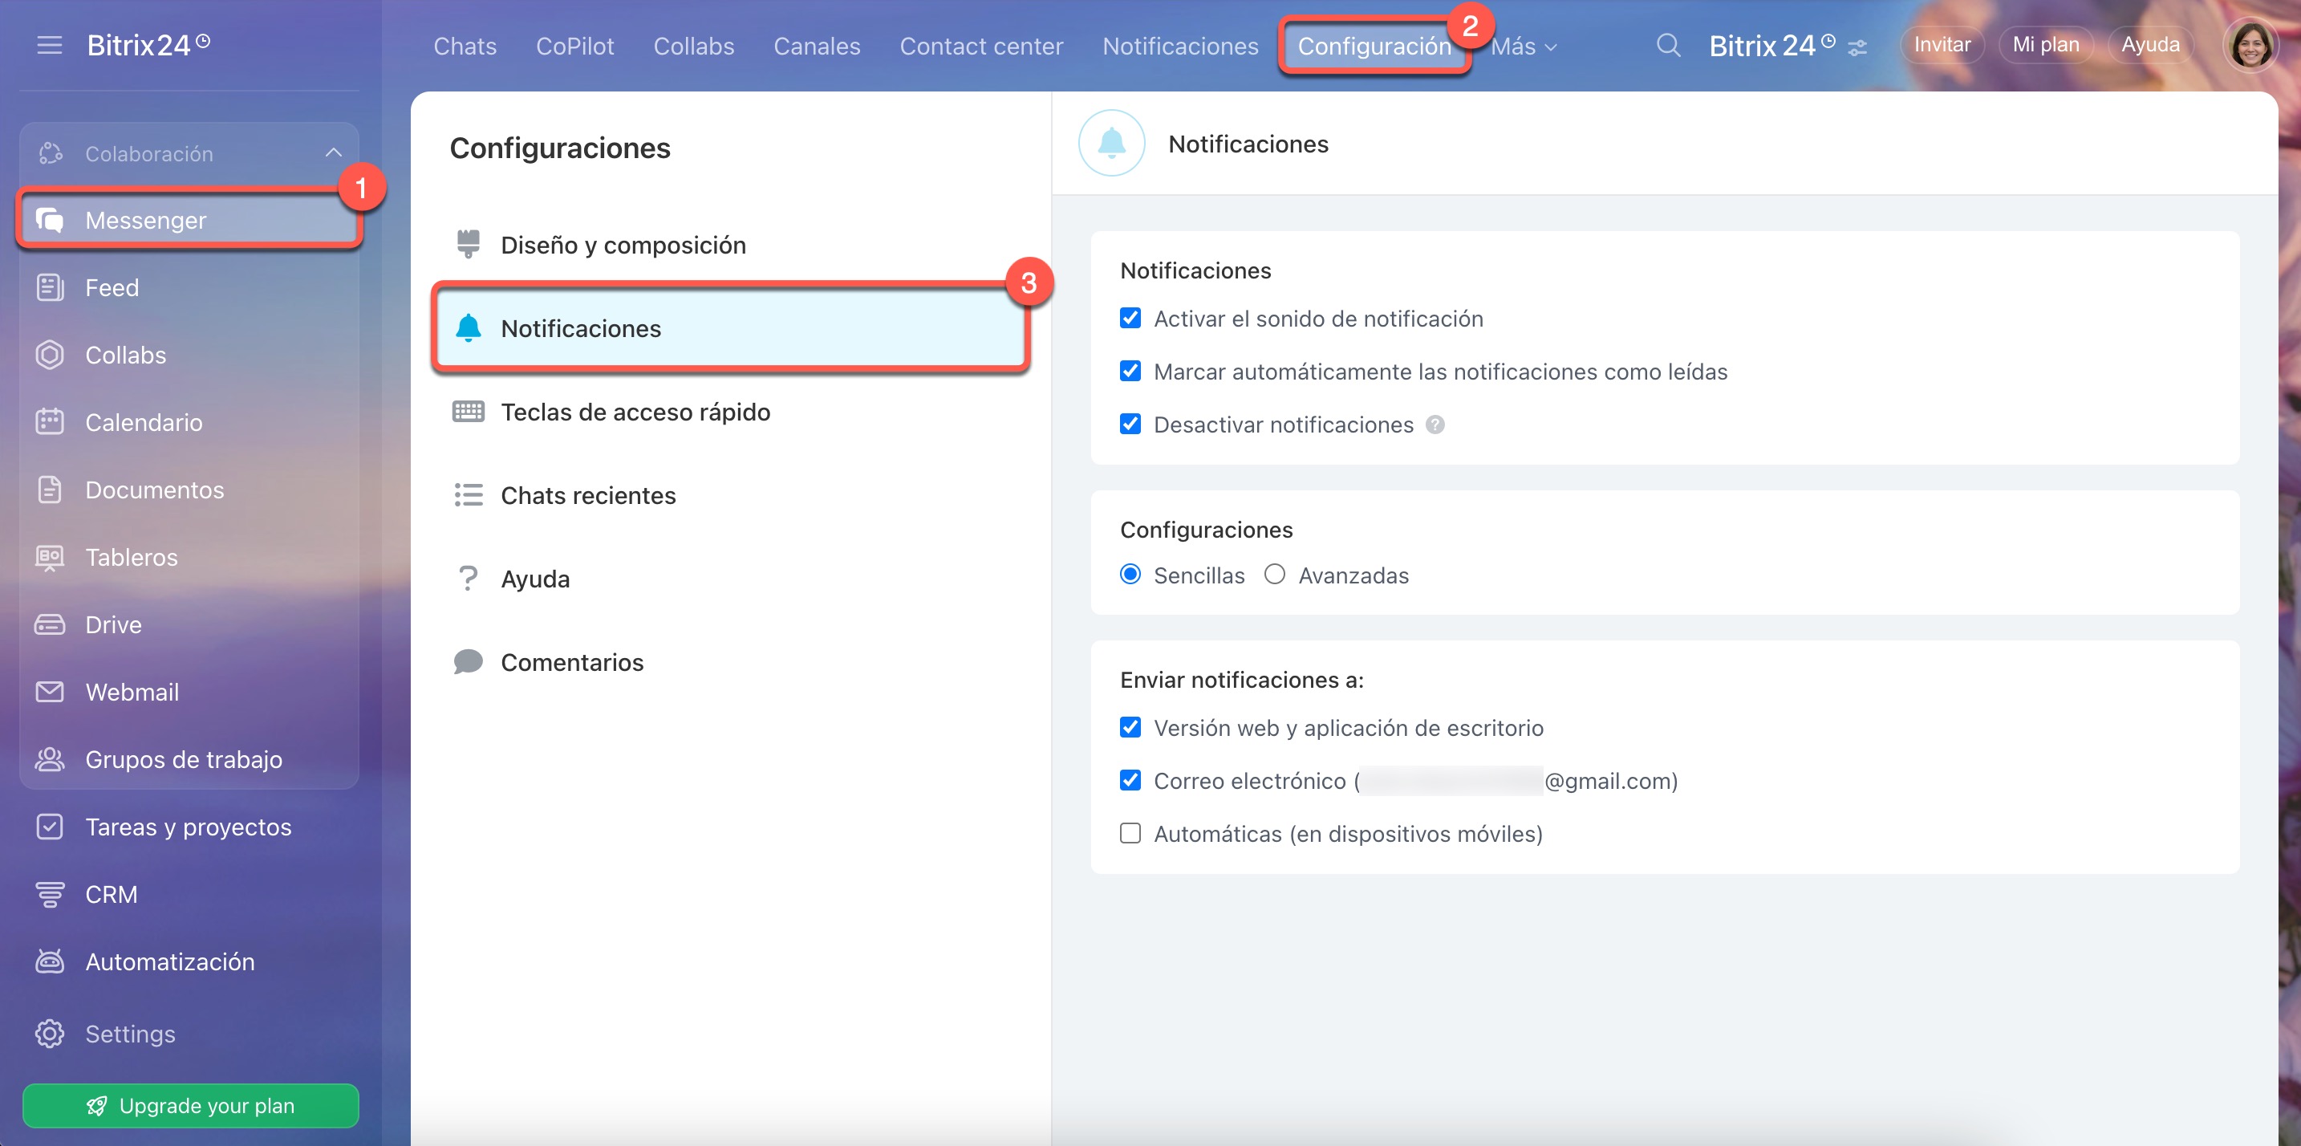Click the Mi plan button

[x=2046, y=45]
